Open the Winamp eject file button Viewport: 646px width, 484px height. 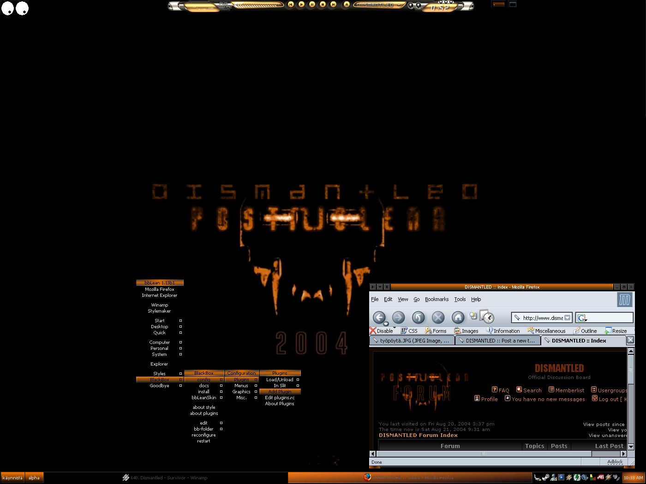pyautogui.click(x=347, y=5)
